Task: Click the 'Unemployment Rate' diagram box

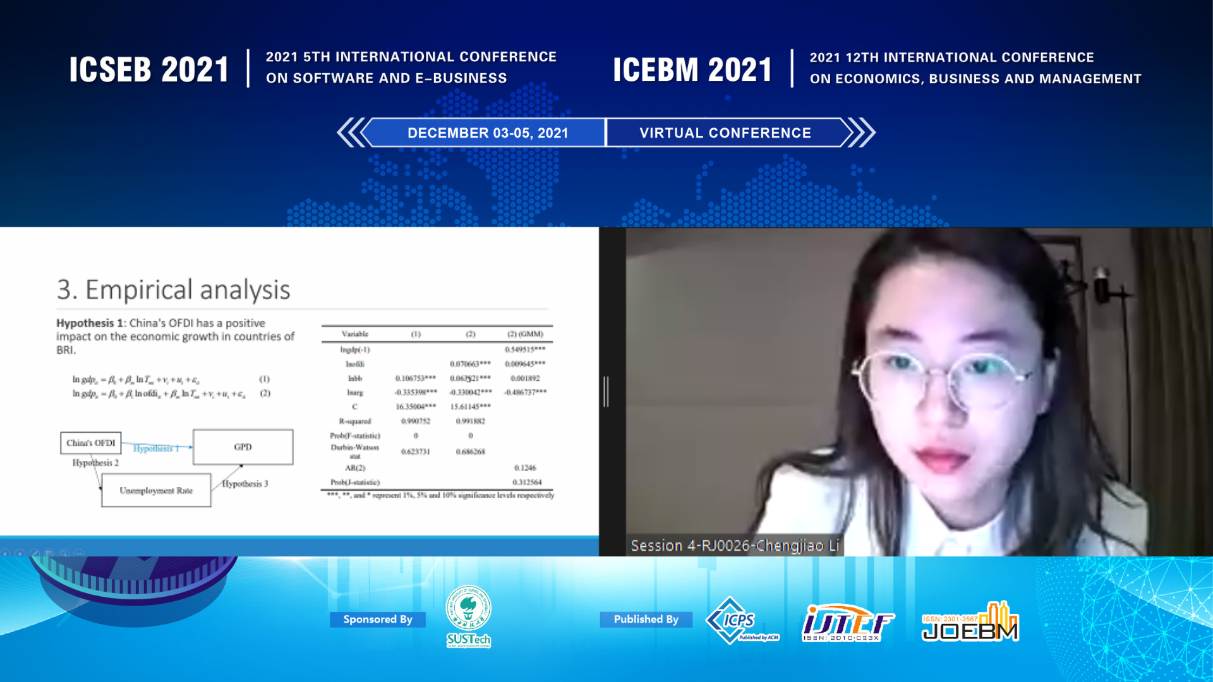Action: pyautogui.click(x=156, y=490)
